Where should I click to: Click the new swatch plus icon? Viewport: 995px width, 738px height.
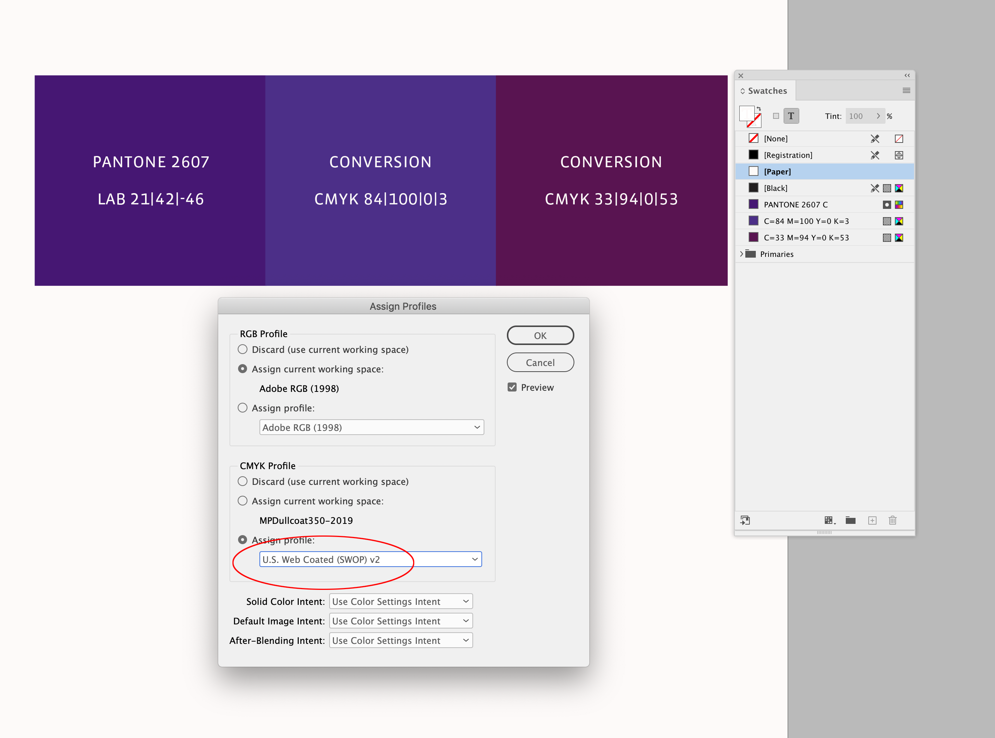pos(872,520)
